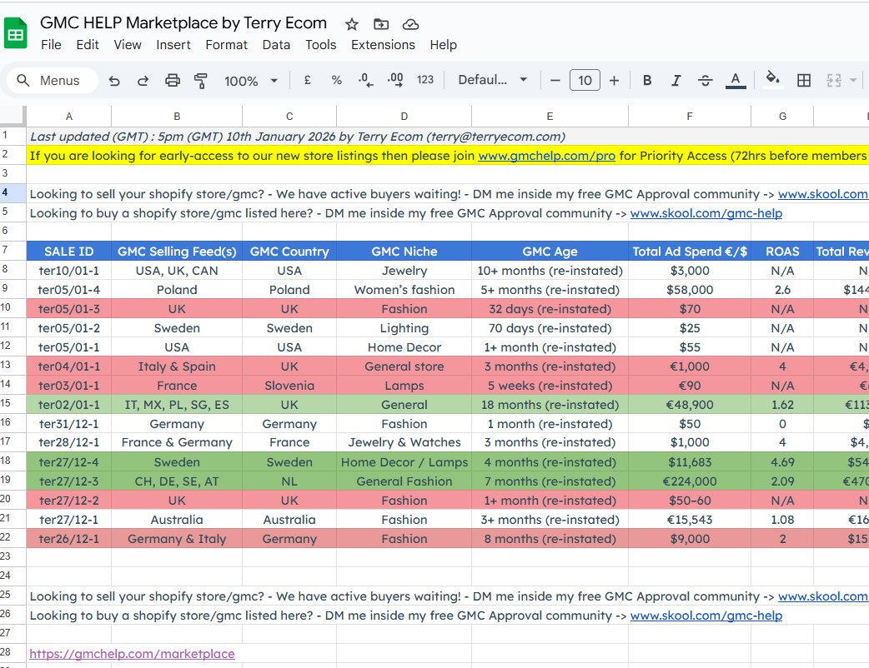869x668 pixels.
Task: Open the skool.com/gmc-help link in row 26
Action: tap(706, 616)
